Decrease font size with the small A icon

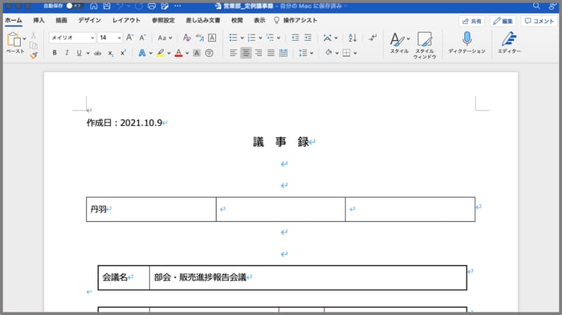tap(142, 38)
